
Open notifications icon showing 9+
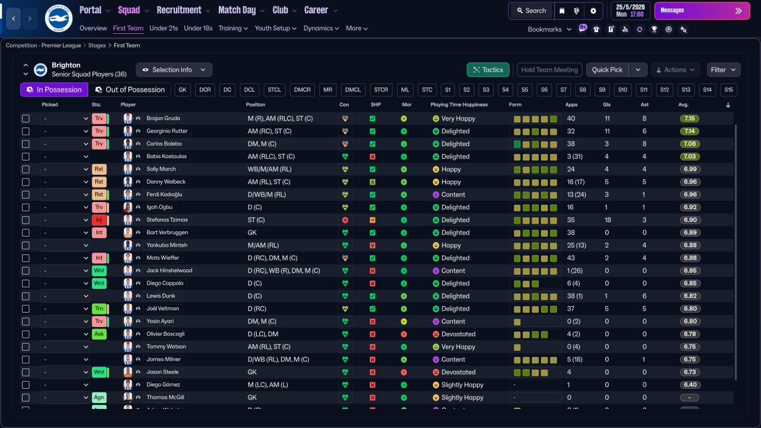click(x=583, y=29)
